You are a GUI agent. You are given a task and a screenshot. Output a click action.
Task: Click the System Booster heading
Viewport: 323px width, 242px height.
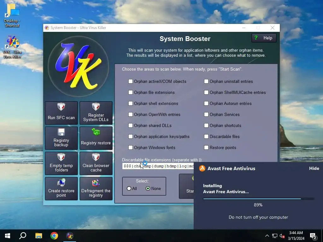(185, 39)
